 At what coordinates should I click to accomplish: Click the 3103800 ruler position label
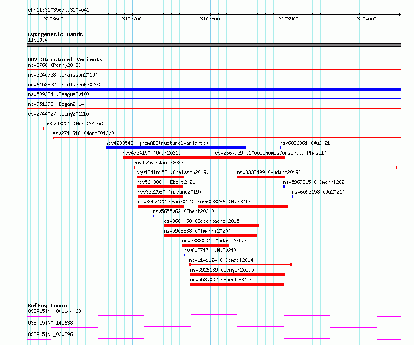point(210,19)
